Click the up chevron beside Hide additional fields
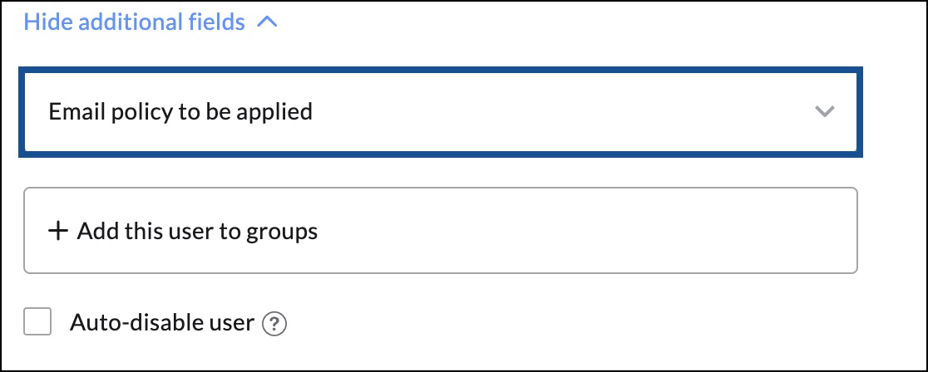928x372 pixels. click(x=267, y=23)
